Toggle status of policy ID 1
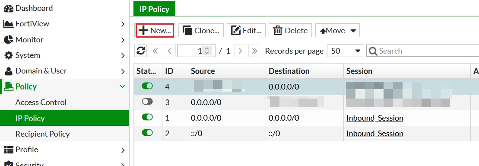This screenshot has height=166, width=479. [147, 117]
